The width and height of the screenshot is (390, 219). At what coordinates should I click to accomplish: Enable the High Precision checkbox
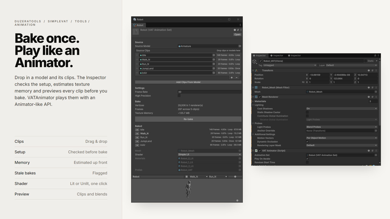coord(179,96)
